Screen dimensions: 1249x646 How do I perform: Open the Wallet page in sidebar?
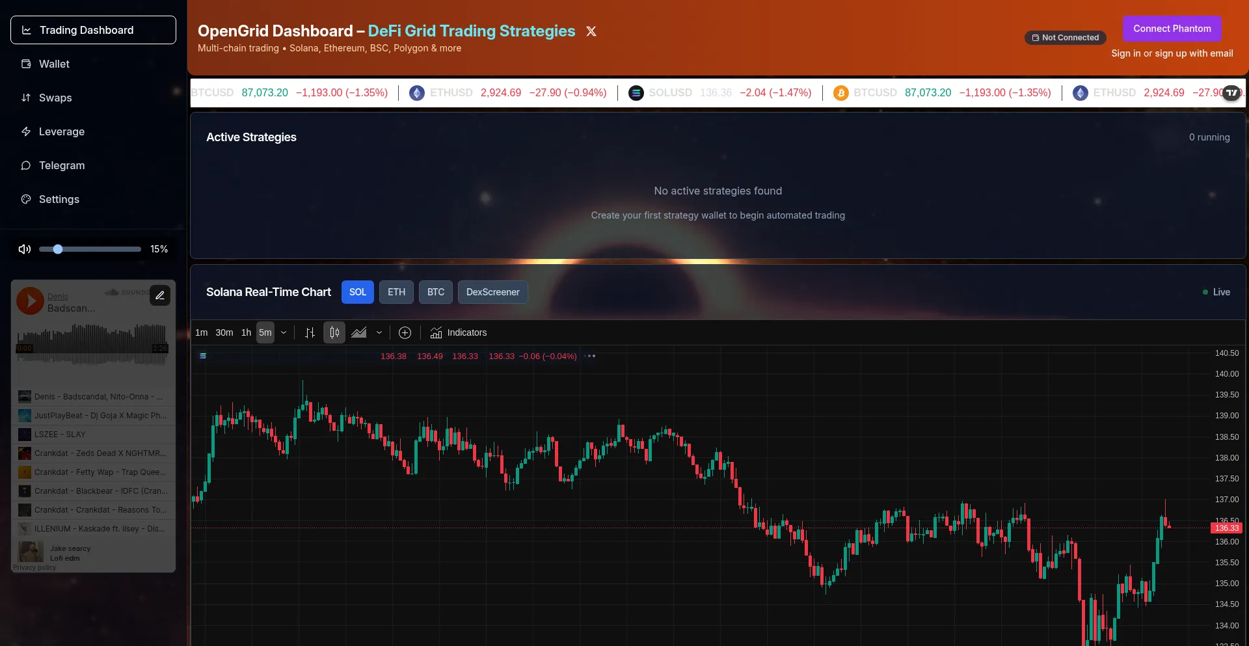pyautogui.click(x=54, y=64)
